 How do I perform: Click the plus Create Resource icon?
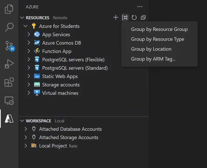116,17
